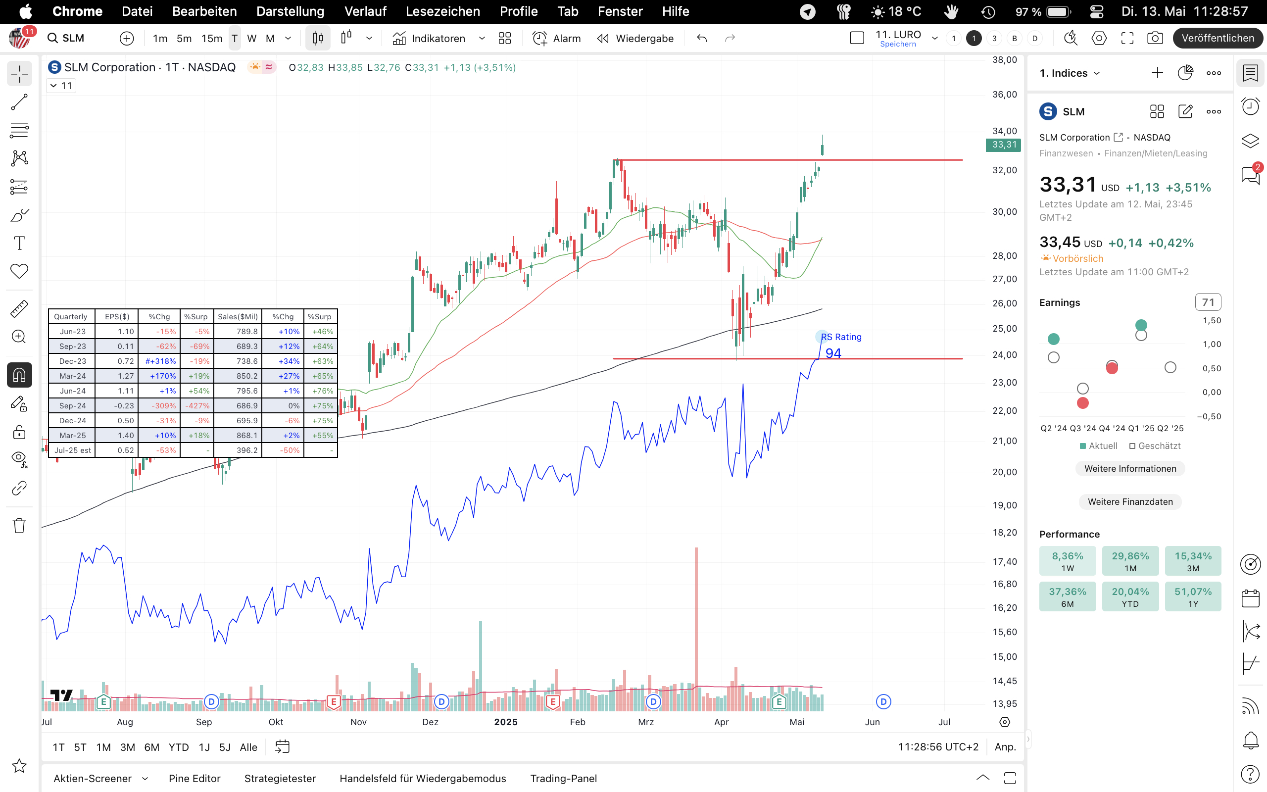
Task: Take a chart snapshot with the camera icon
Action: 1155,38
